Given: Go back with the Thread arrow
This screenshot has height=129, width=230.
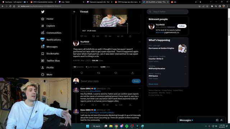Looking at the screenshot, I should pyautogui.click(x=74, y=12).
